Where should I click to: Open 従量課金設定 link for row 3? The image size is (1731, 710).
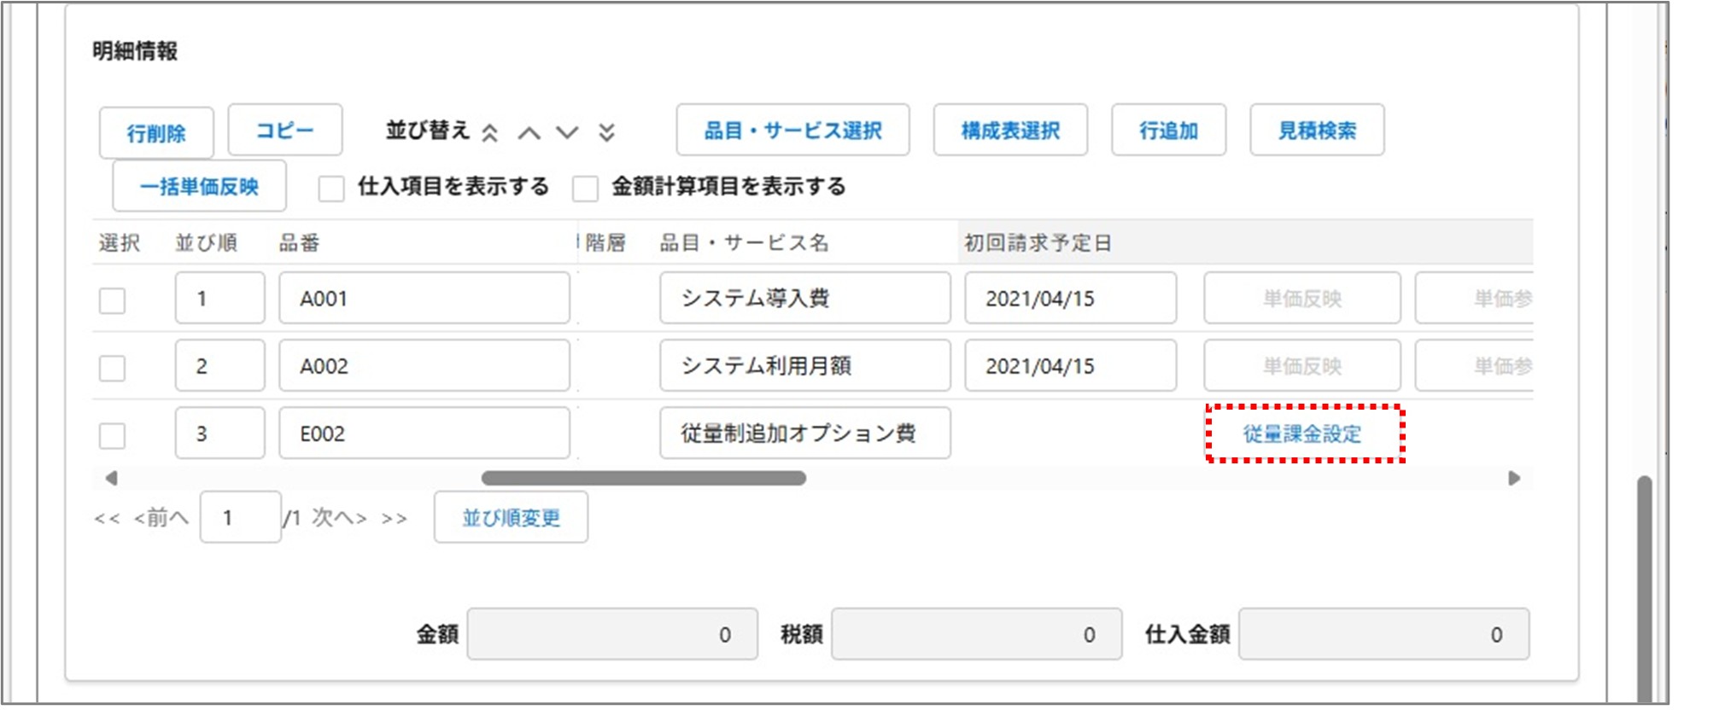(1302, 434)
